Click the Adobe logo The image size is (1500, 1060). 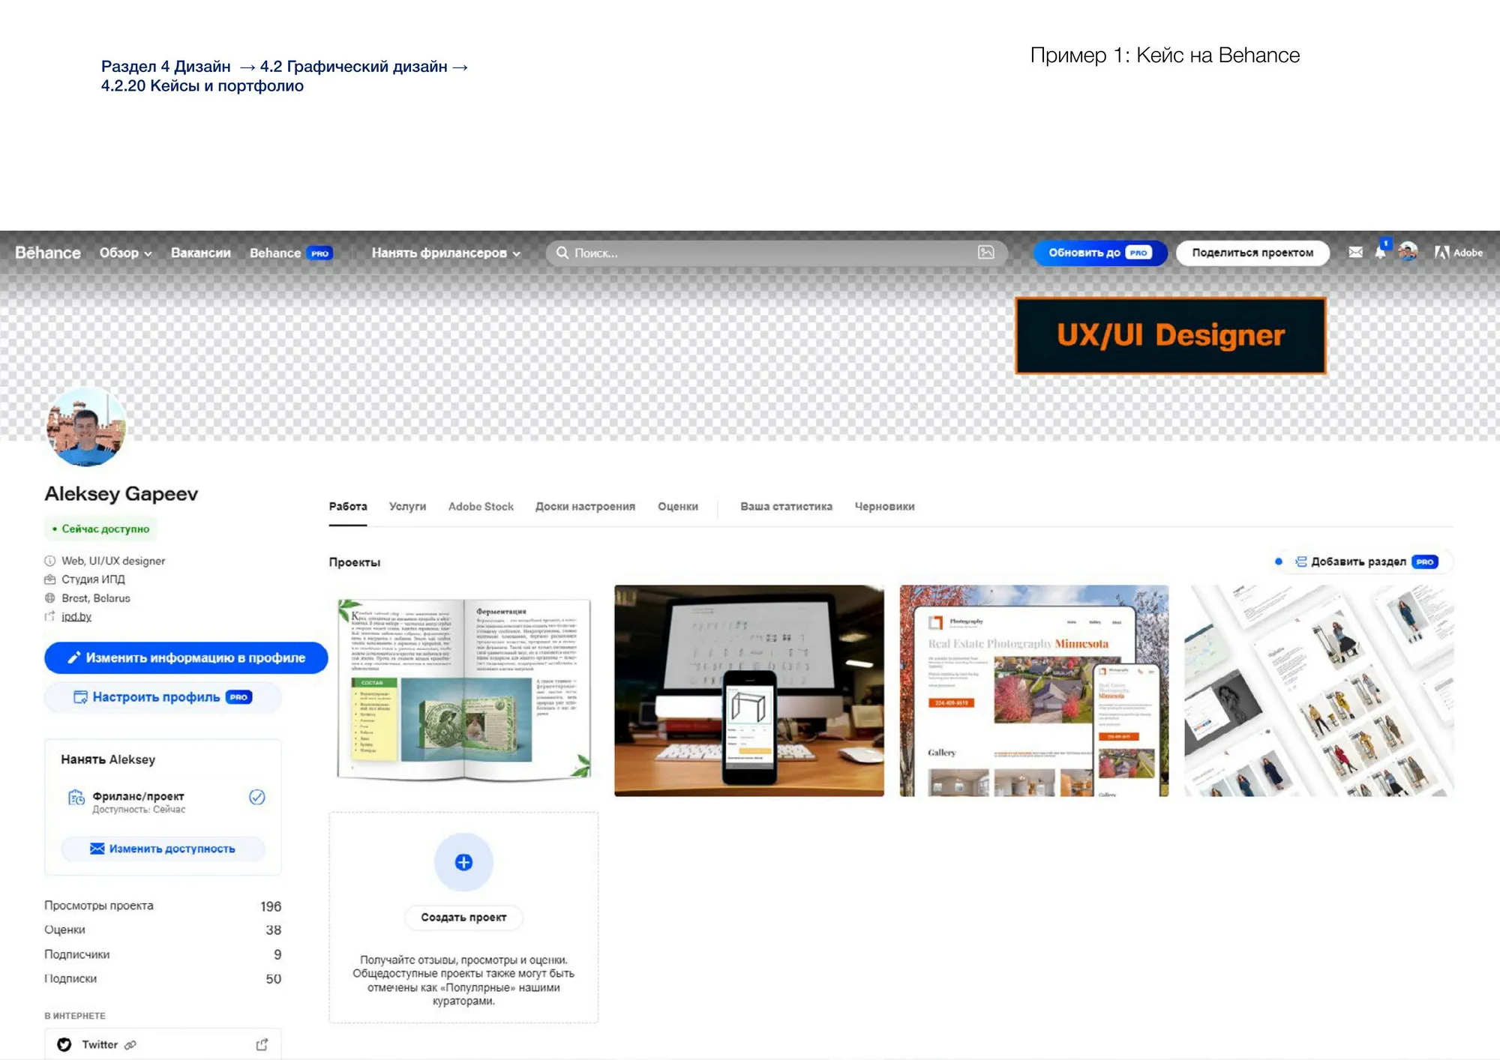(x=1458, y=253)
